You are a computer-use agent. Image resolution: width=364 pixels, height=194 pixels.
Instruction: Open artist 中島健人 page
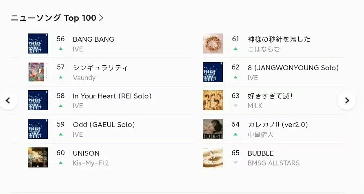click(x=260, y=135)
